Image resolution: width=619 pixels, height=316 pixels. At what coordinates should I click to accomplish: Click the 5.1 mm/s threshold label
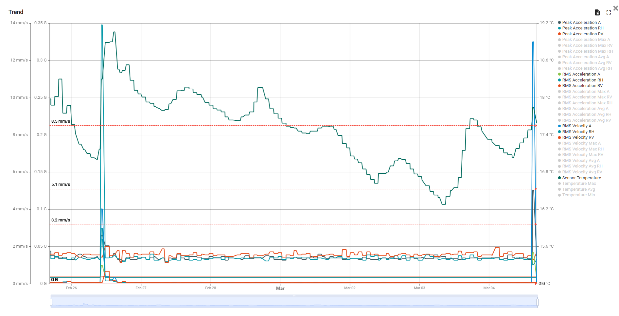click(61, 184)
